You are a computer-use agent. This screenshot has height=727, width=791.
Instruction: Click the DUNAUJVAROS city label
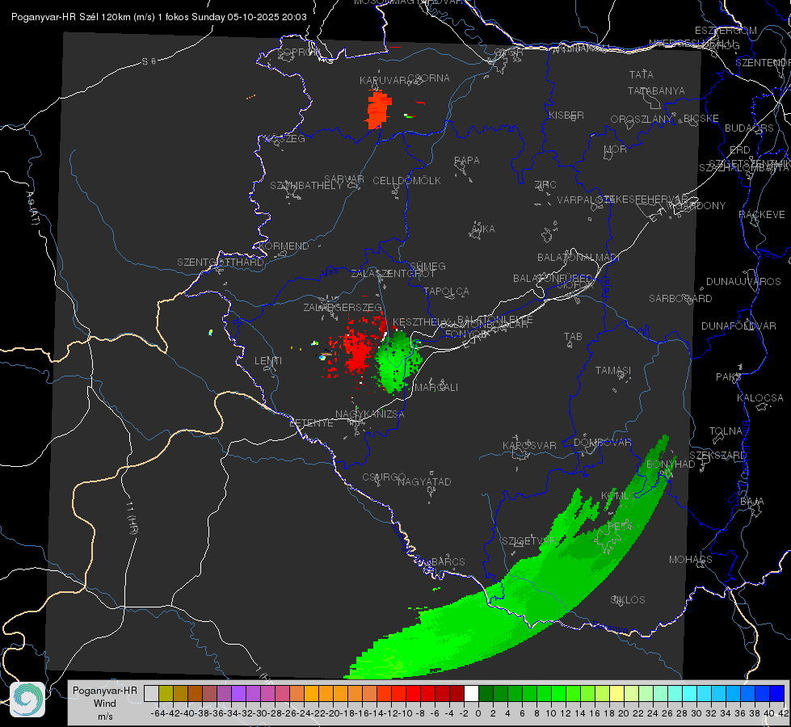[743, 282]
